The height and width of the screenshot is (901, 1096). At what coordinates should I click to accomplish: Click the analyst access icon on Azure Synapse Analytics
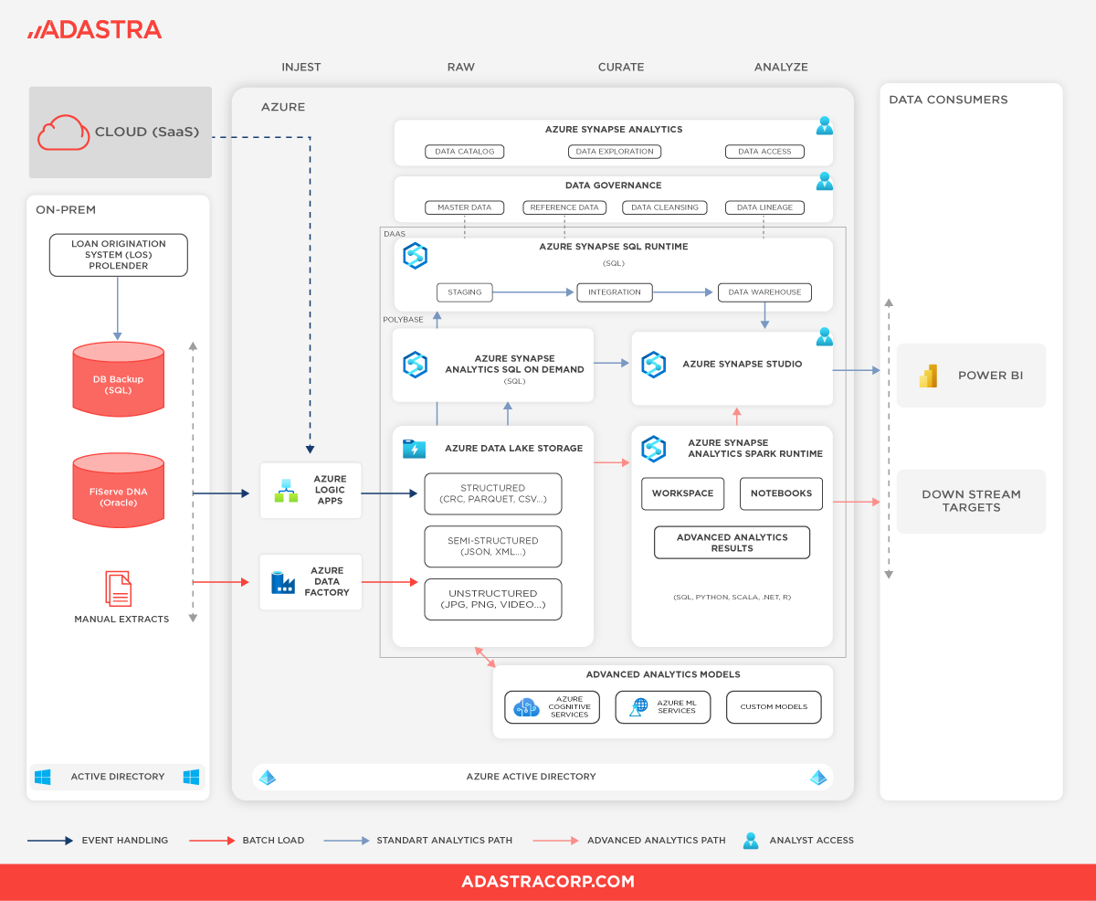(825, 125)
